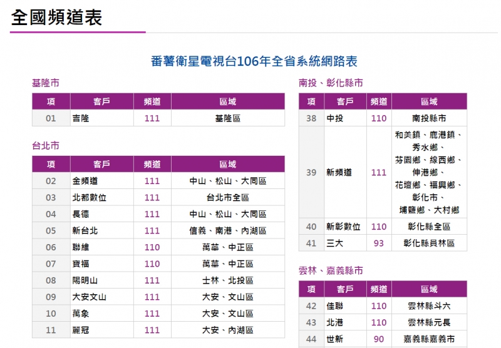
Task: Select the customer cell 新台北
Action: [x=102, y=230]
